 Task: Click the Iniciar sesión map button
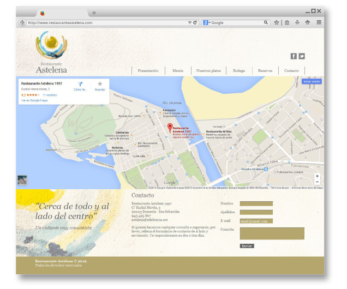(312, 82)
